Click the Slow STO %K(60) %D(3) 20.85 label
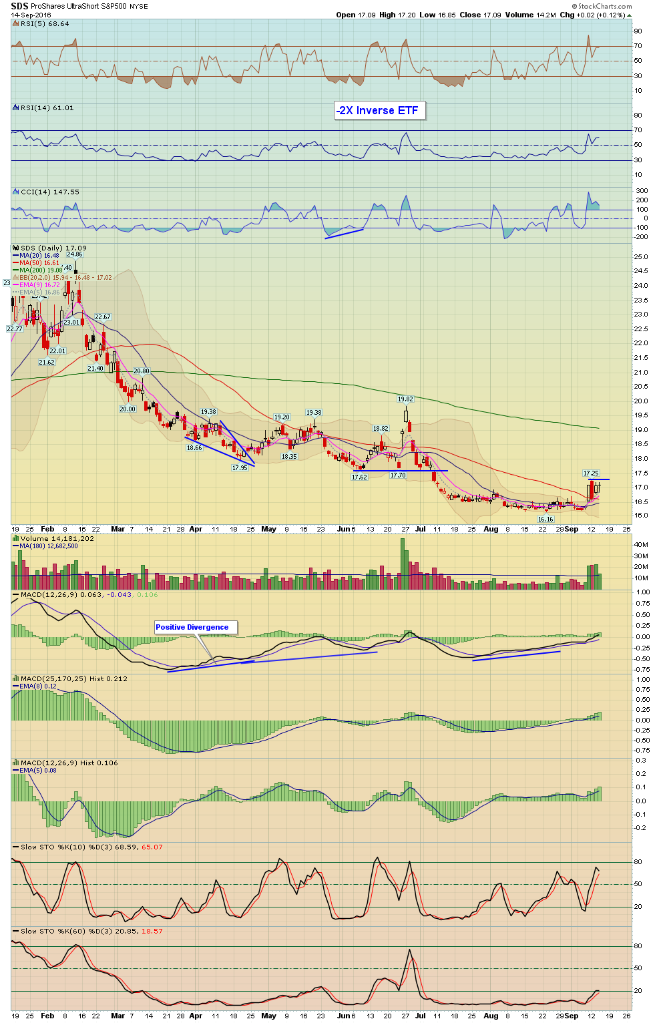 80,931
